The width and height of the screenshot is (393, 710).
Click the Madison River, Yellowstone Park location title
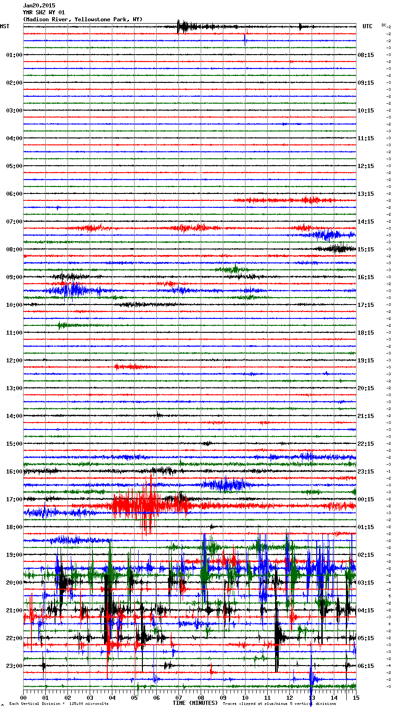pos(83,19)
